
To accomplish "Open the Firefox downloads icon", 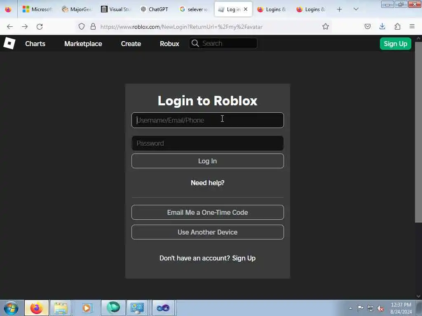I will click(x=382, y=26).
